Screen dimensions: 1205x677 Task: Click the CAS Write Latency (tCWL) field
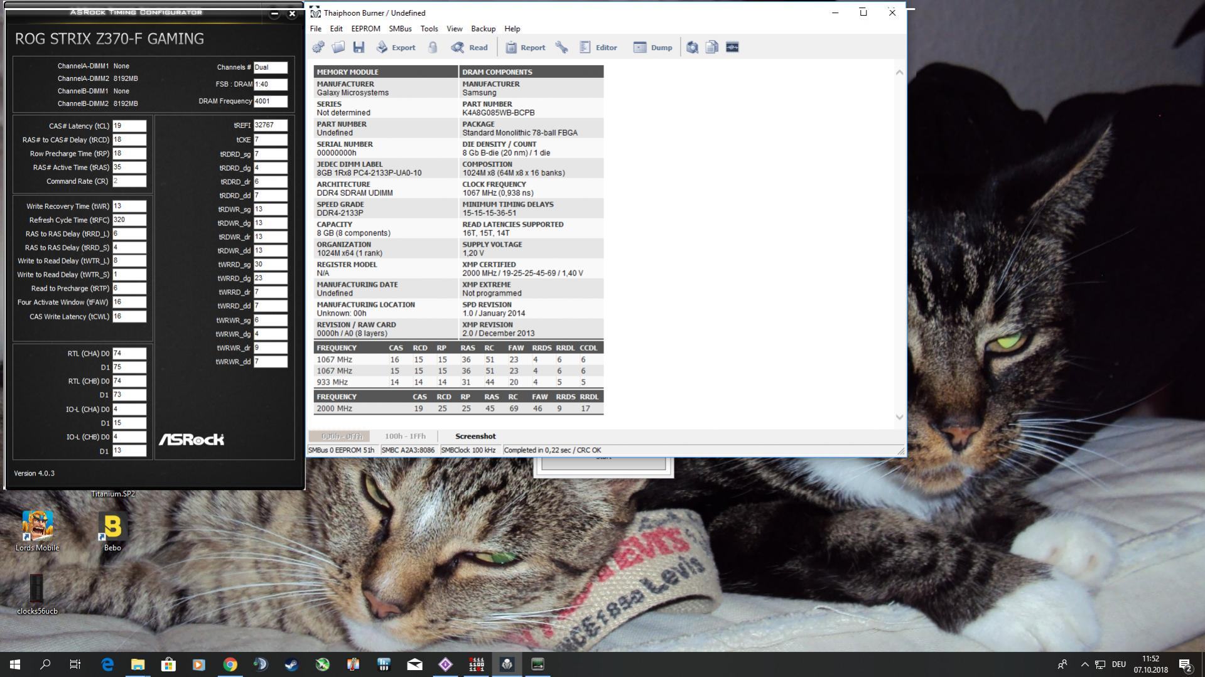[129, 317]
